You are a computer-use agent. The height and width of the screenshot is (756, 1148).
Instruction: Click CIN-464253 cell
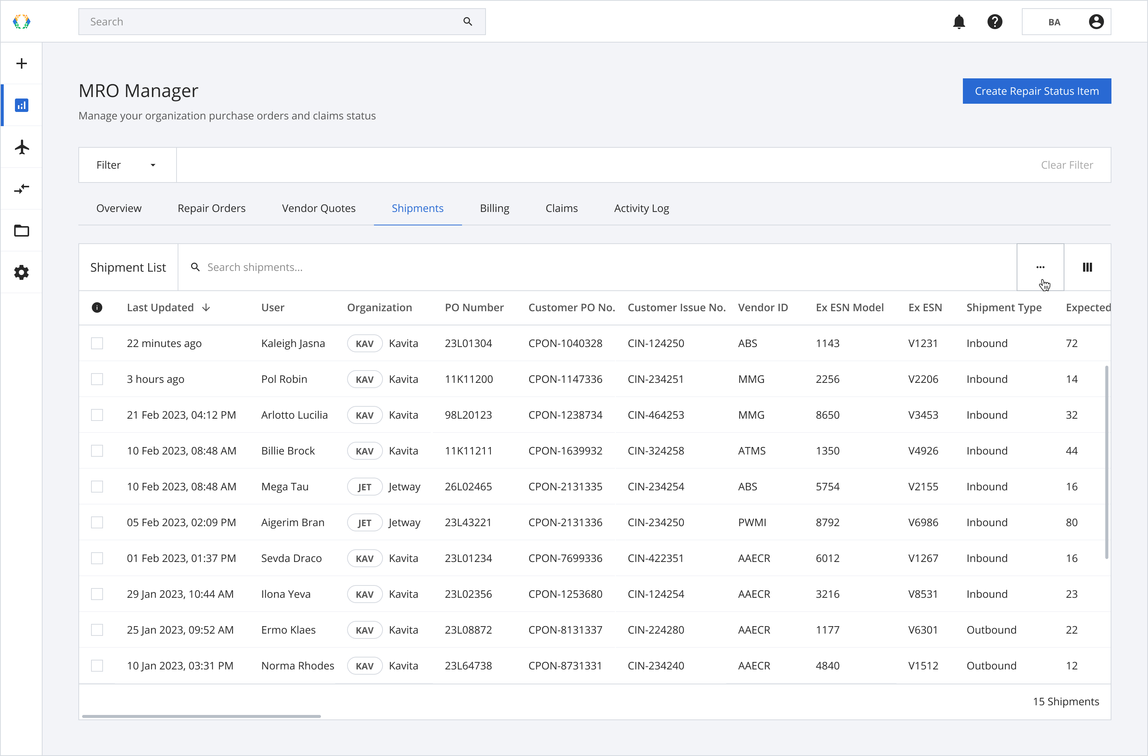click(655, 415)
